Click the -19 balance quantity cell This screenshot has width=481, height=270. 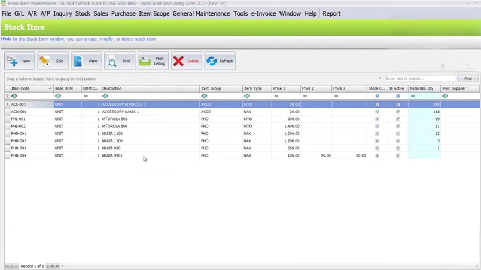424,119
